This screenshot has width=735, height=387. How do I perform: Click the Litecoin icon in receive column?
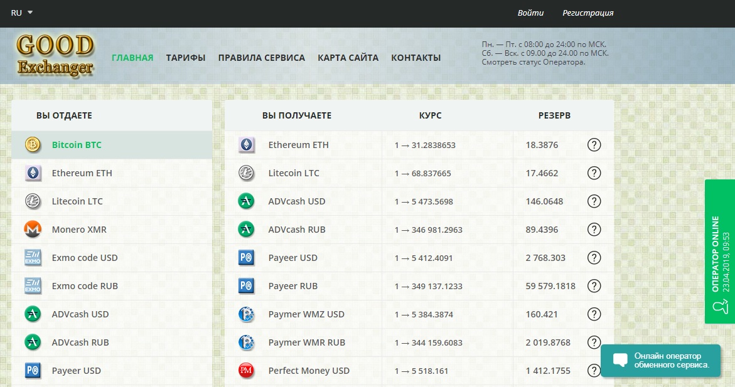246,173
